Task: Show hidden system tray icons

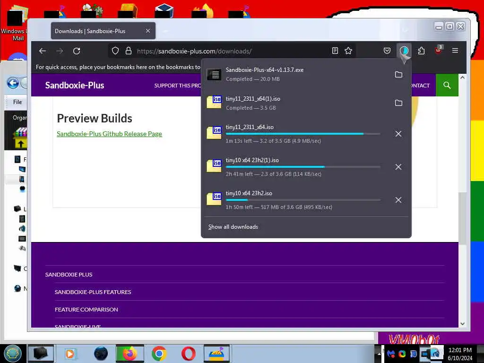Action: (379, 354)
